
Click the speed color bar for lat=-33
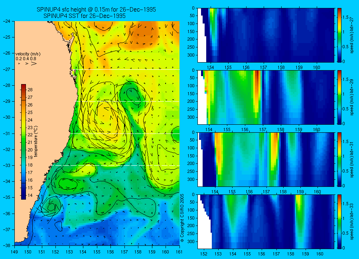(339, 222)
